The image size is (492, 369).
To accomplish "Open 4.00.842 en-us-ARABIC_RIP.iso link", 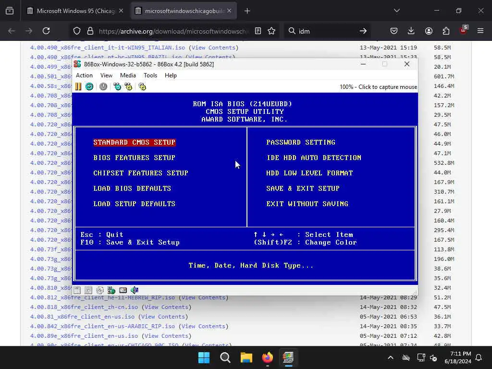I will click(x=103, y=326).
